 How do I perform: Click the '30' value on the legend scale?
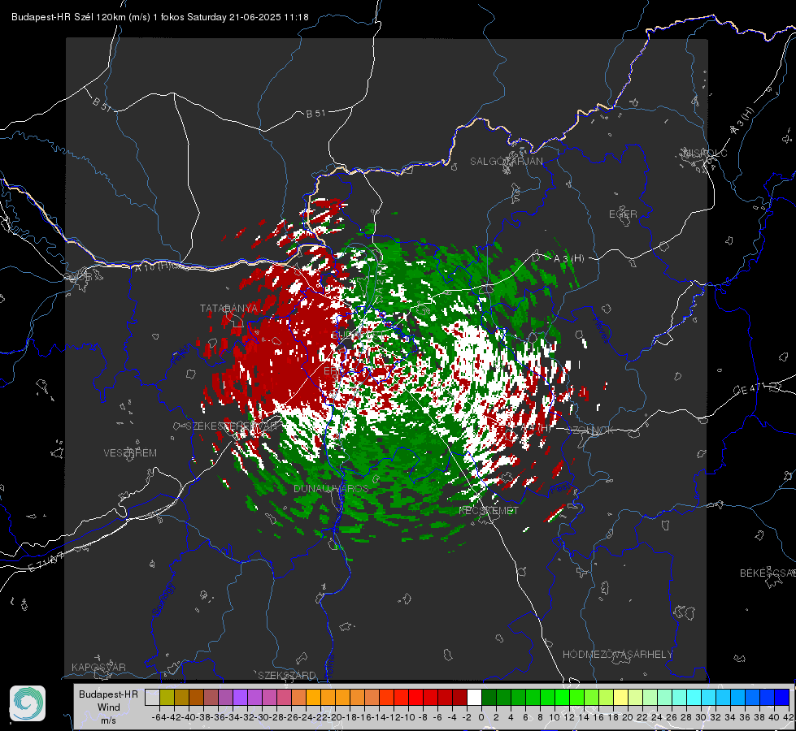click(x=701, y=717)
